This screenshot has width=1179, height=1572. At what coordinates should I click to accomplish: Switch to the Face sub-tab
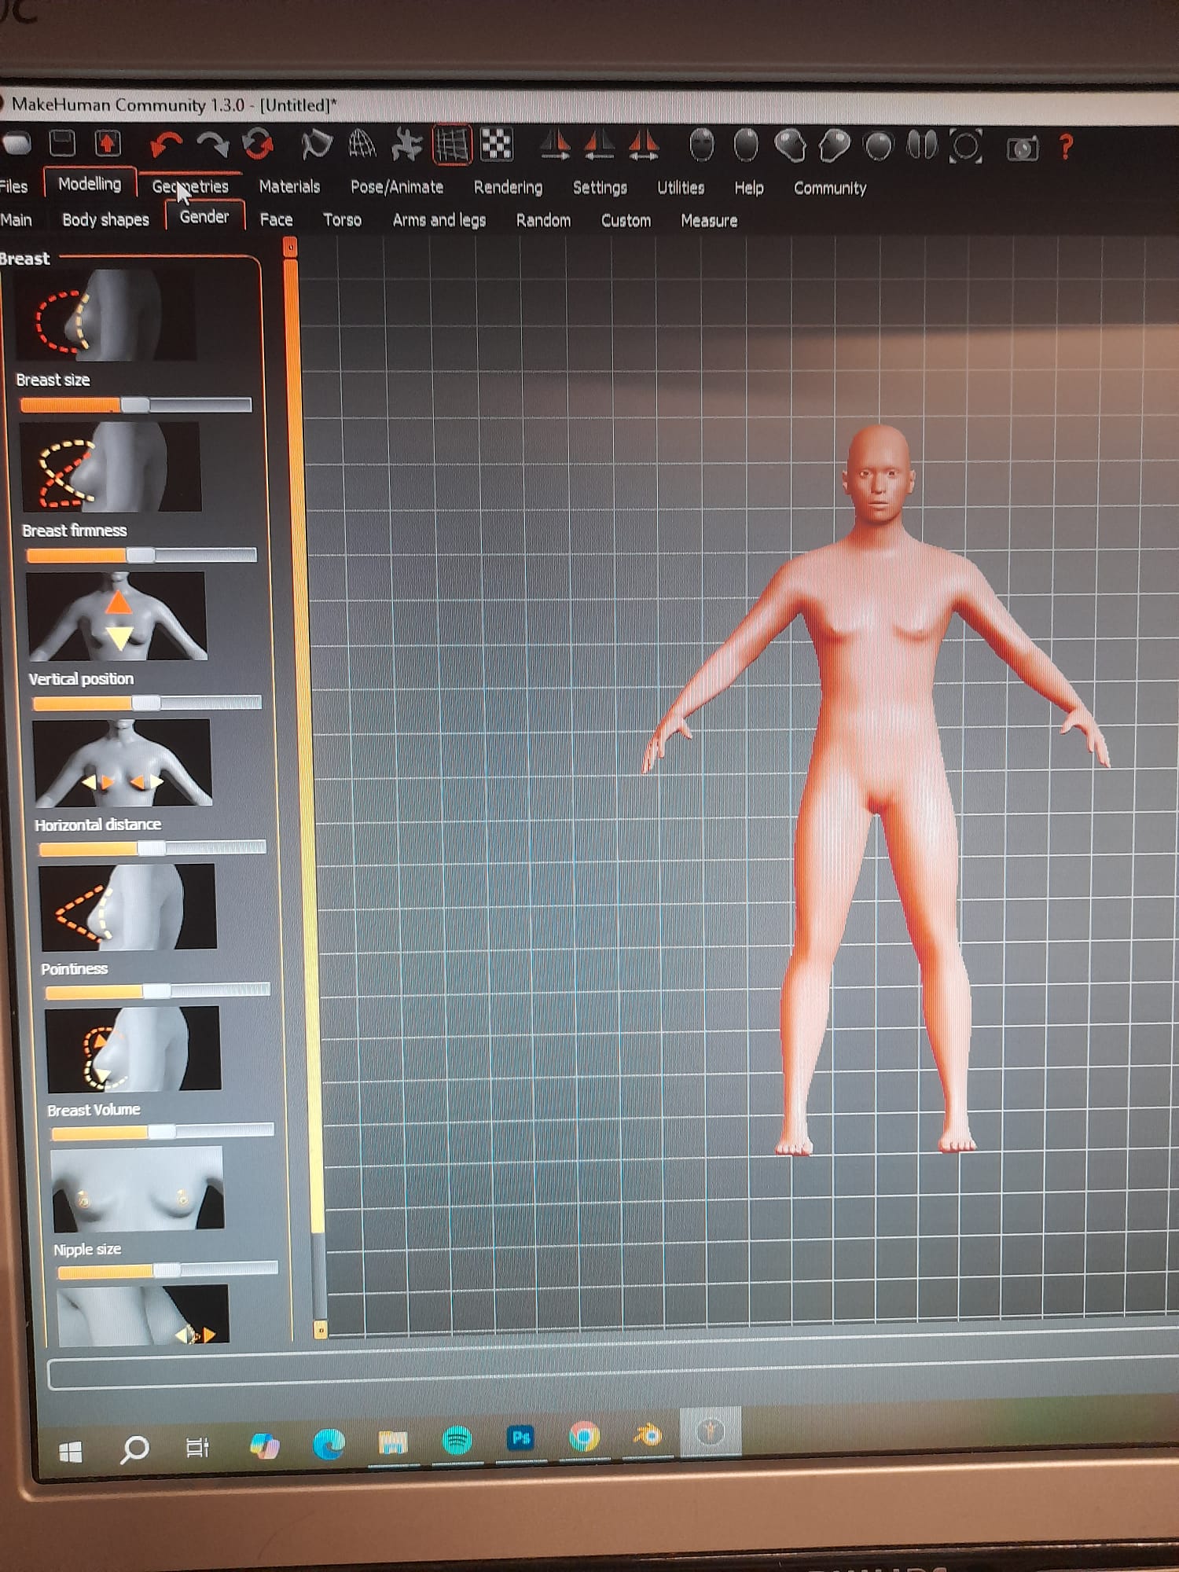pos(276,220)
